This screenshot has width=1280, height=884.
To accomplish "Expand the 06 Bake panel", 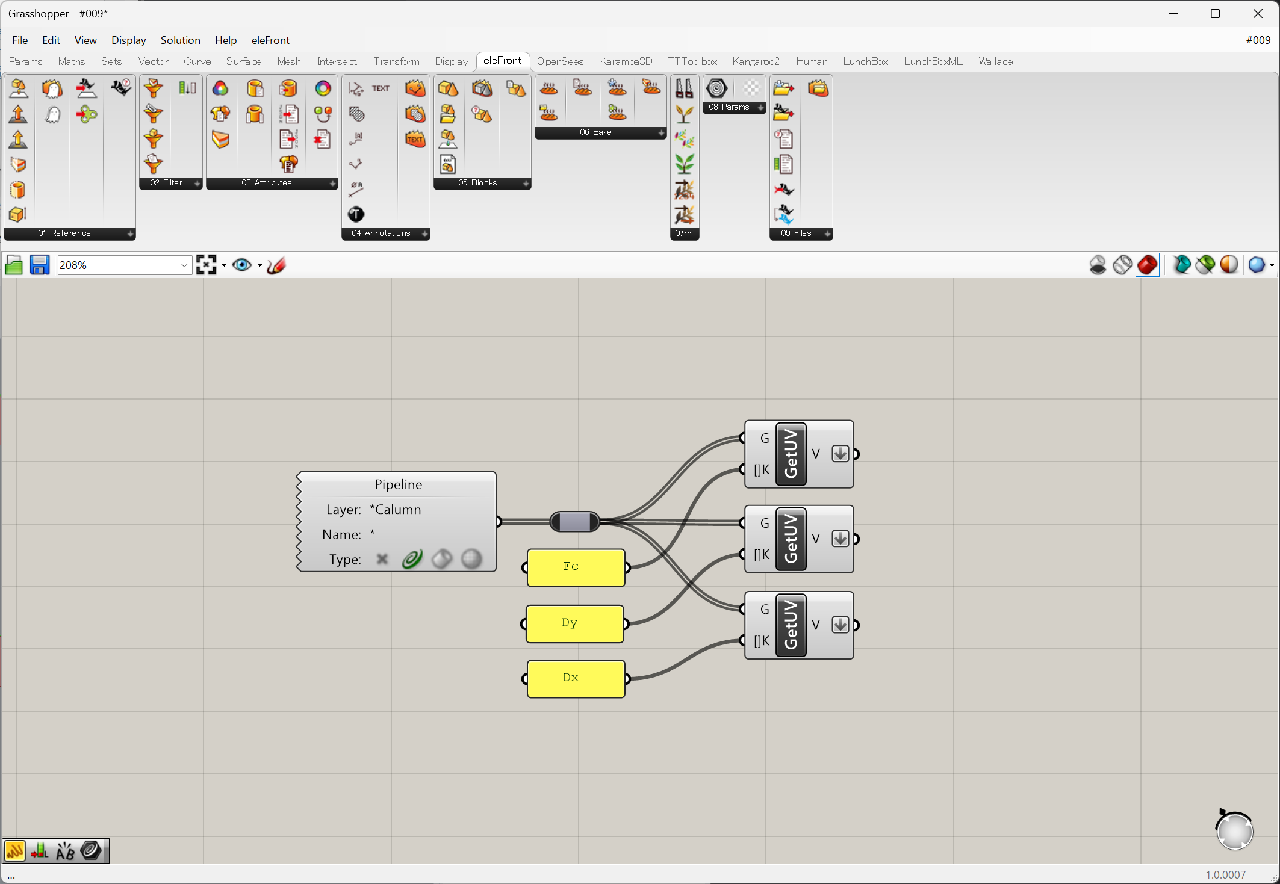I will point(661,132).
